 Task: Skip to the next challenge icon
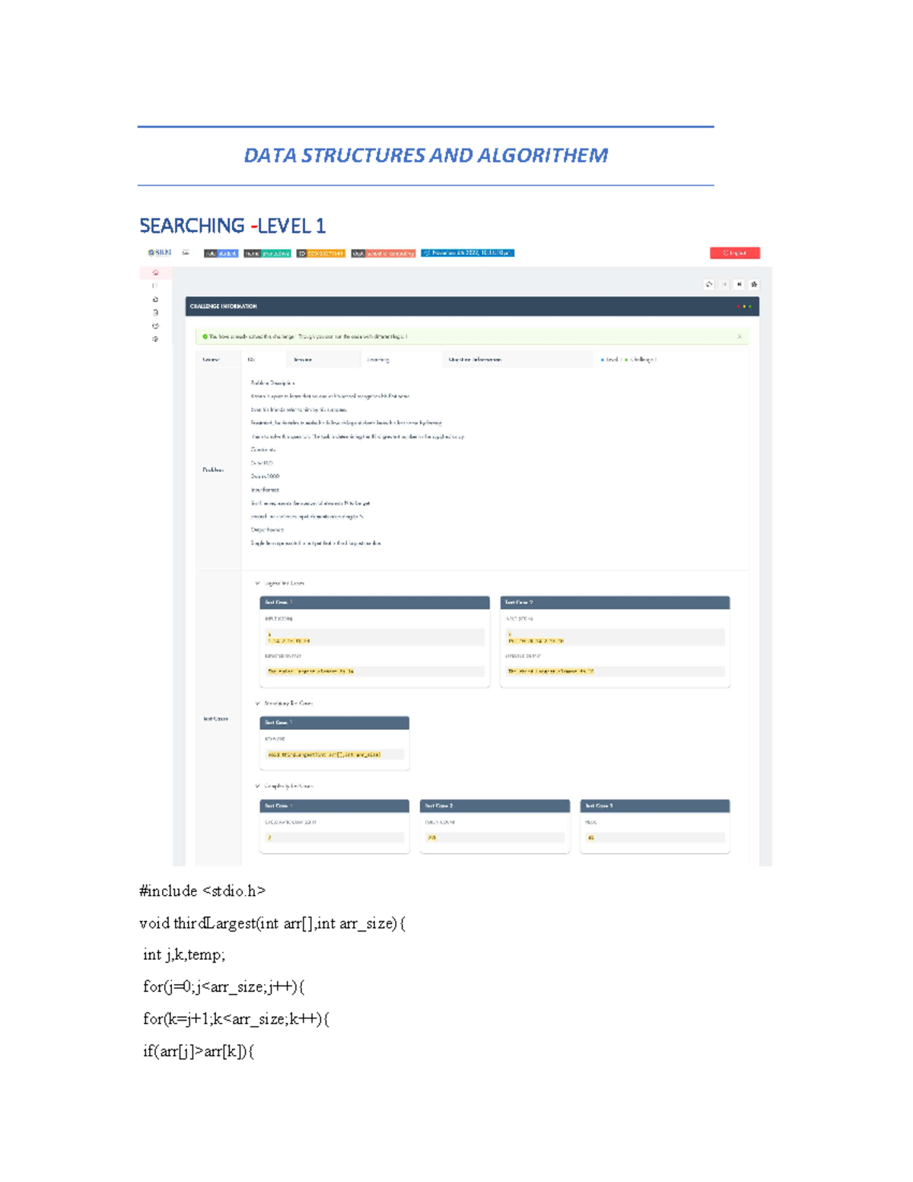click(739, 285)
